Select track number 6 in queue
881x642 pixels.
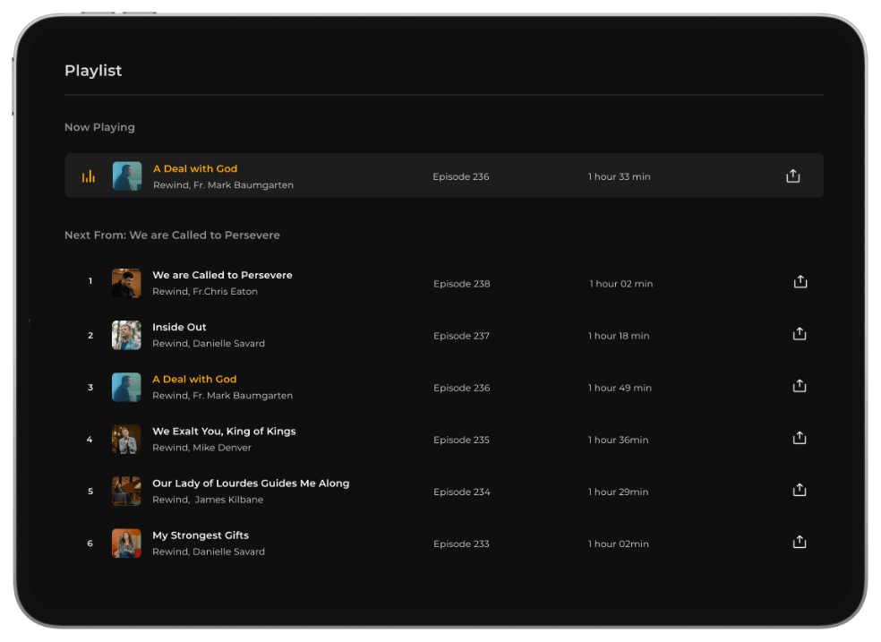(90, 544)
